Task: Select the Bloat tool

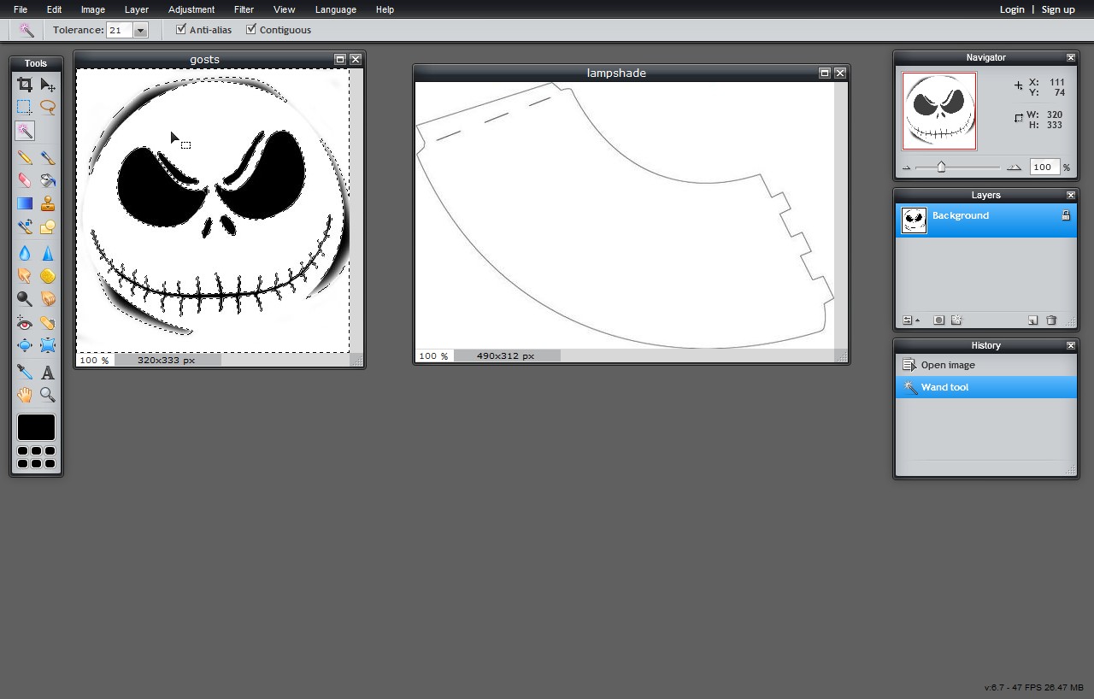Action: [25, 346]
